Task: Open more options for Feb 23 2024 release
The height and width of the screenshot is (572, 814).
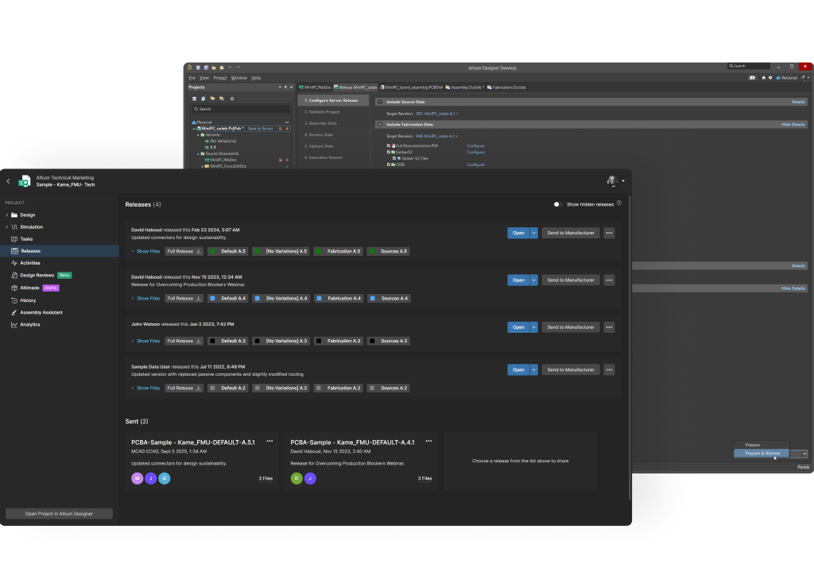Action: 609,233
